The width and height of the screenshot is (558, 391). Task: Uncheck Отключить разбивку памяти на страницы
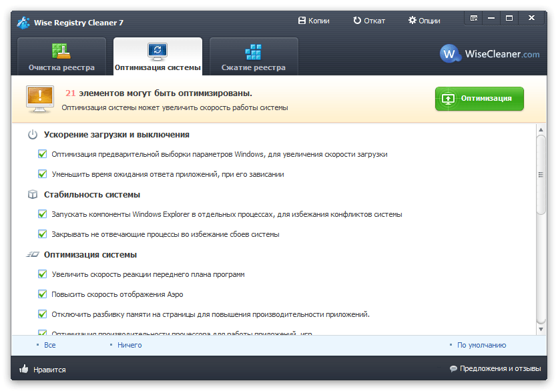(42, 314)
